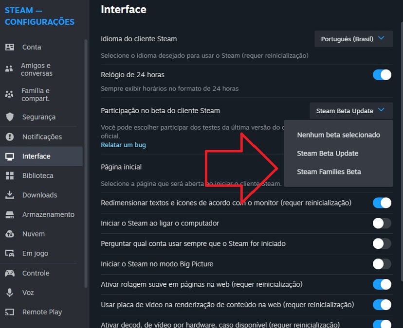
Task: Click the sidebar vertical scrollbar
Action: (x=86, y=163)
